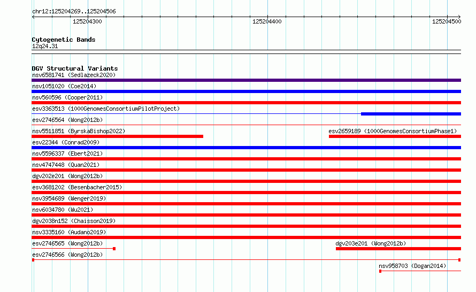The width and height of the screenshot is (476, 292).
Task: Open esv2746565 (Wong2012b) label
Action: click(67, 243)
